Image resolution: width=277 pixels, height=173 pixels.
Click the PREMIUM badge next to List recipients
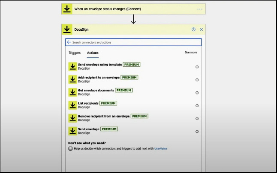108,103
